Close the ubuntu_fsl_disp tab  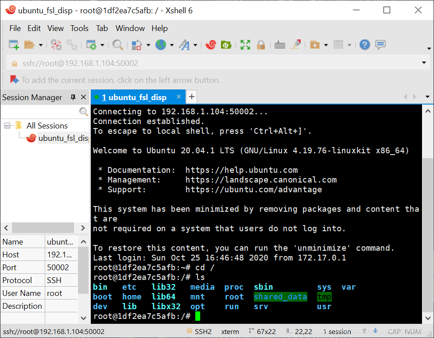pyautogui.click(x=178, y=97)
